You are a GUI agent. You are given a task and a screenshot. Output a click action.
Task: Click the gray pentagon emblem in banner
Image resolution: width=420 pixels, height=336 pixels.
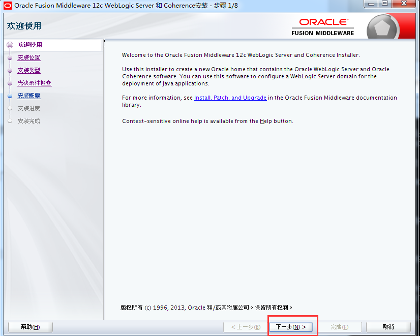[382, 27]
